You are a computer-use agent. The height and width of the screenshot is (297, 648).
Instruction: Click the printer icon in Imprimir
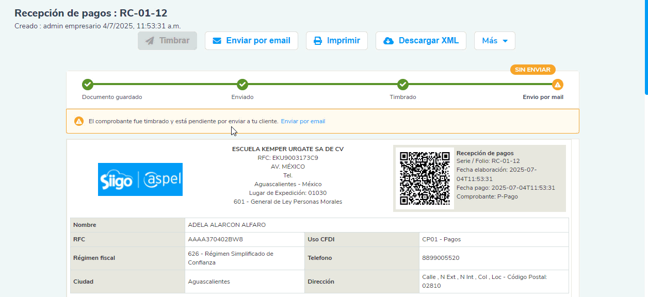[x=318, y=41]
